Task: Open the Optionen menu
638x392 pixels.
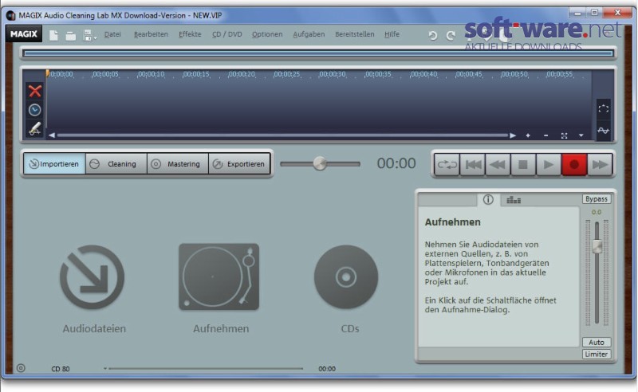Action: pos(267,34)
